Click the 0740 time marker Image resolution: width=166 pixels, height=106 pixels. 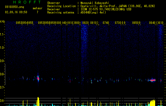point(106,23)
